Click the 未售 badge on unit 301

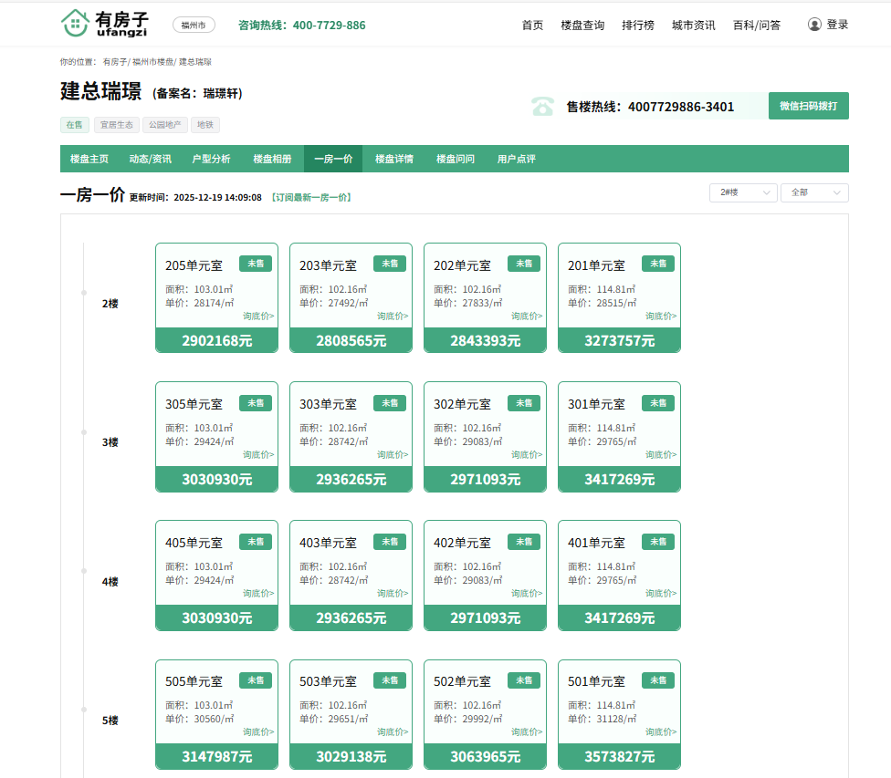(x=658, y=402)
